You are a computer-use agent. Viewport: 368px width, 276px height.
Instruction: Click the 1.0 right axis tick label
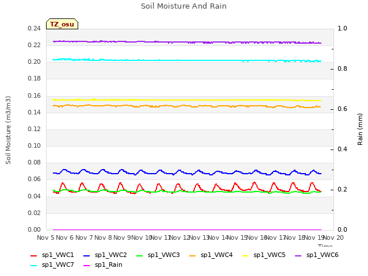pyautogui.click(x=342, y=29)
